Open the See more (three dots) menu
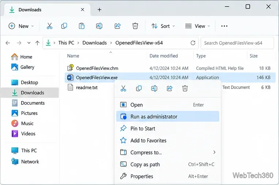The image size is (279, 185). click(224, 26)
